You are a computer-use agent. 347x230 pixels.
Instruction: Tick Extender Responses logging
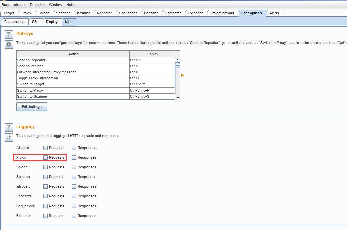pyautogui.click(x=74, y=216)
